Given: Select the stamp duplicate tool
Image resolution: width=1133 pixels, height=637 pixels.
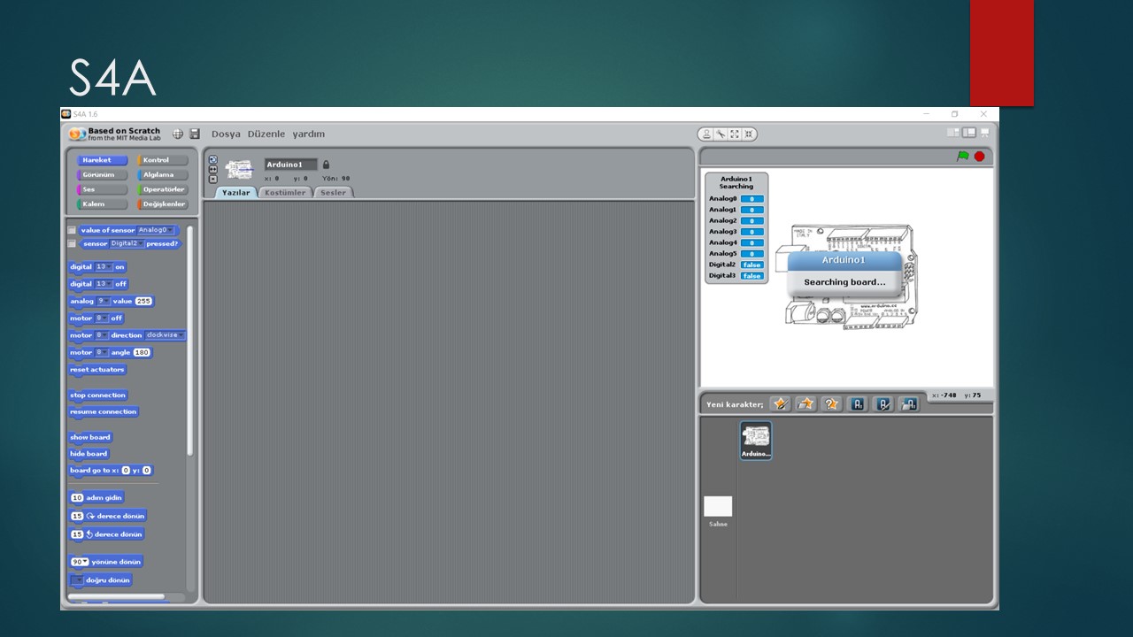Looking at the screenshot, I should point(706,134).
